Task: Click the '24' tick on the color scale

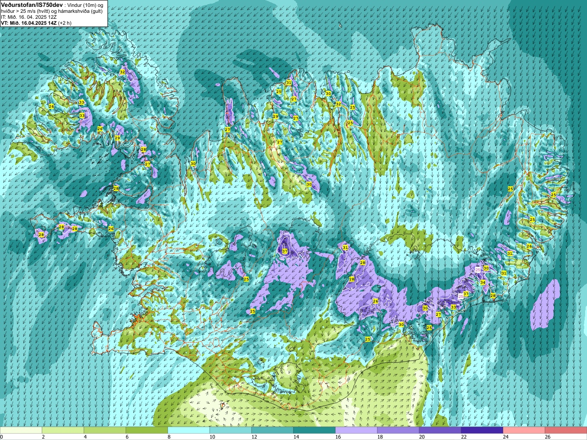Action: pyautogui.click(x=505, y=437)
